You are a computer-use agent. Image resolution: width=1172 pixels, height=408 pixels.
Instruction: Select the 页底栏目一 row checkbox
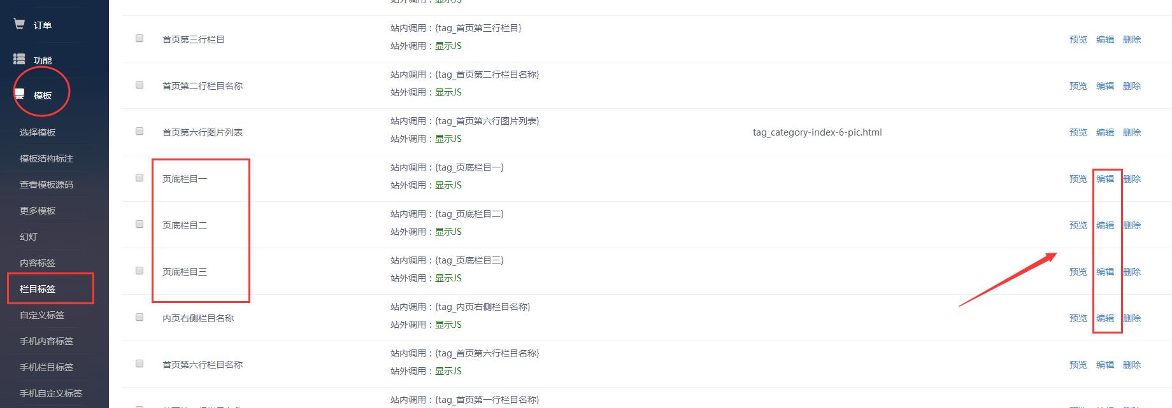139,178
